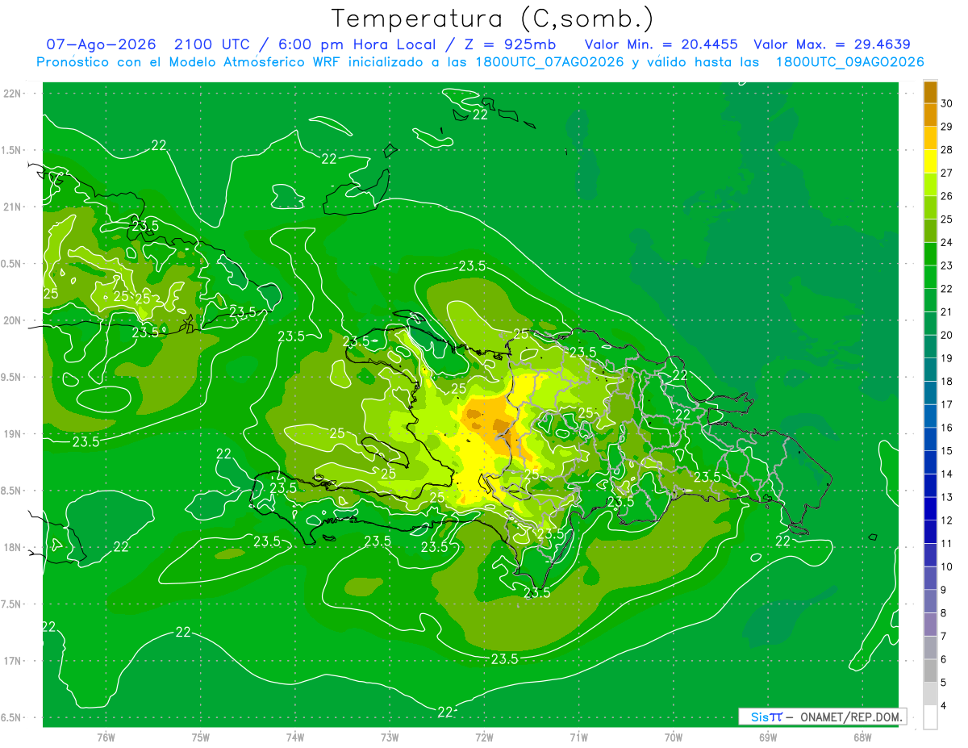Click the 'Pronóstico con el Modelo Atmosferico WRF' line
This screenshot has height=748, width=968.
(480, 62)
